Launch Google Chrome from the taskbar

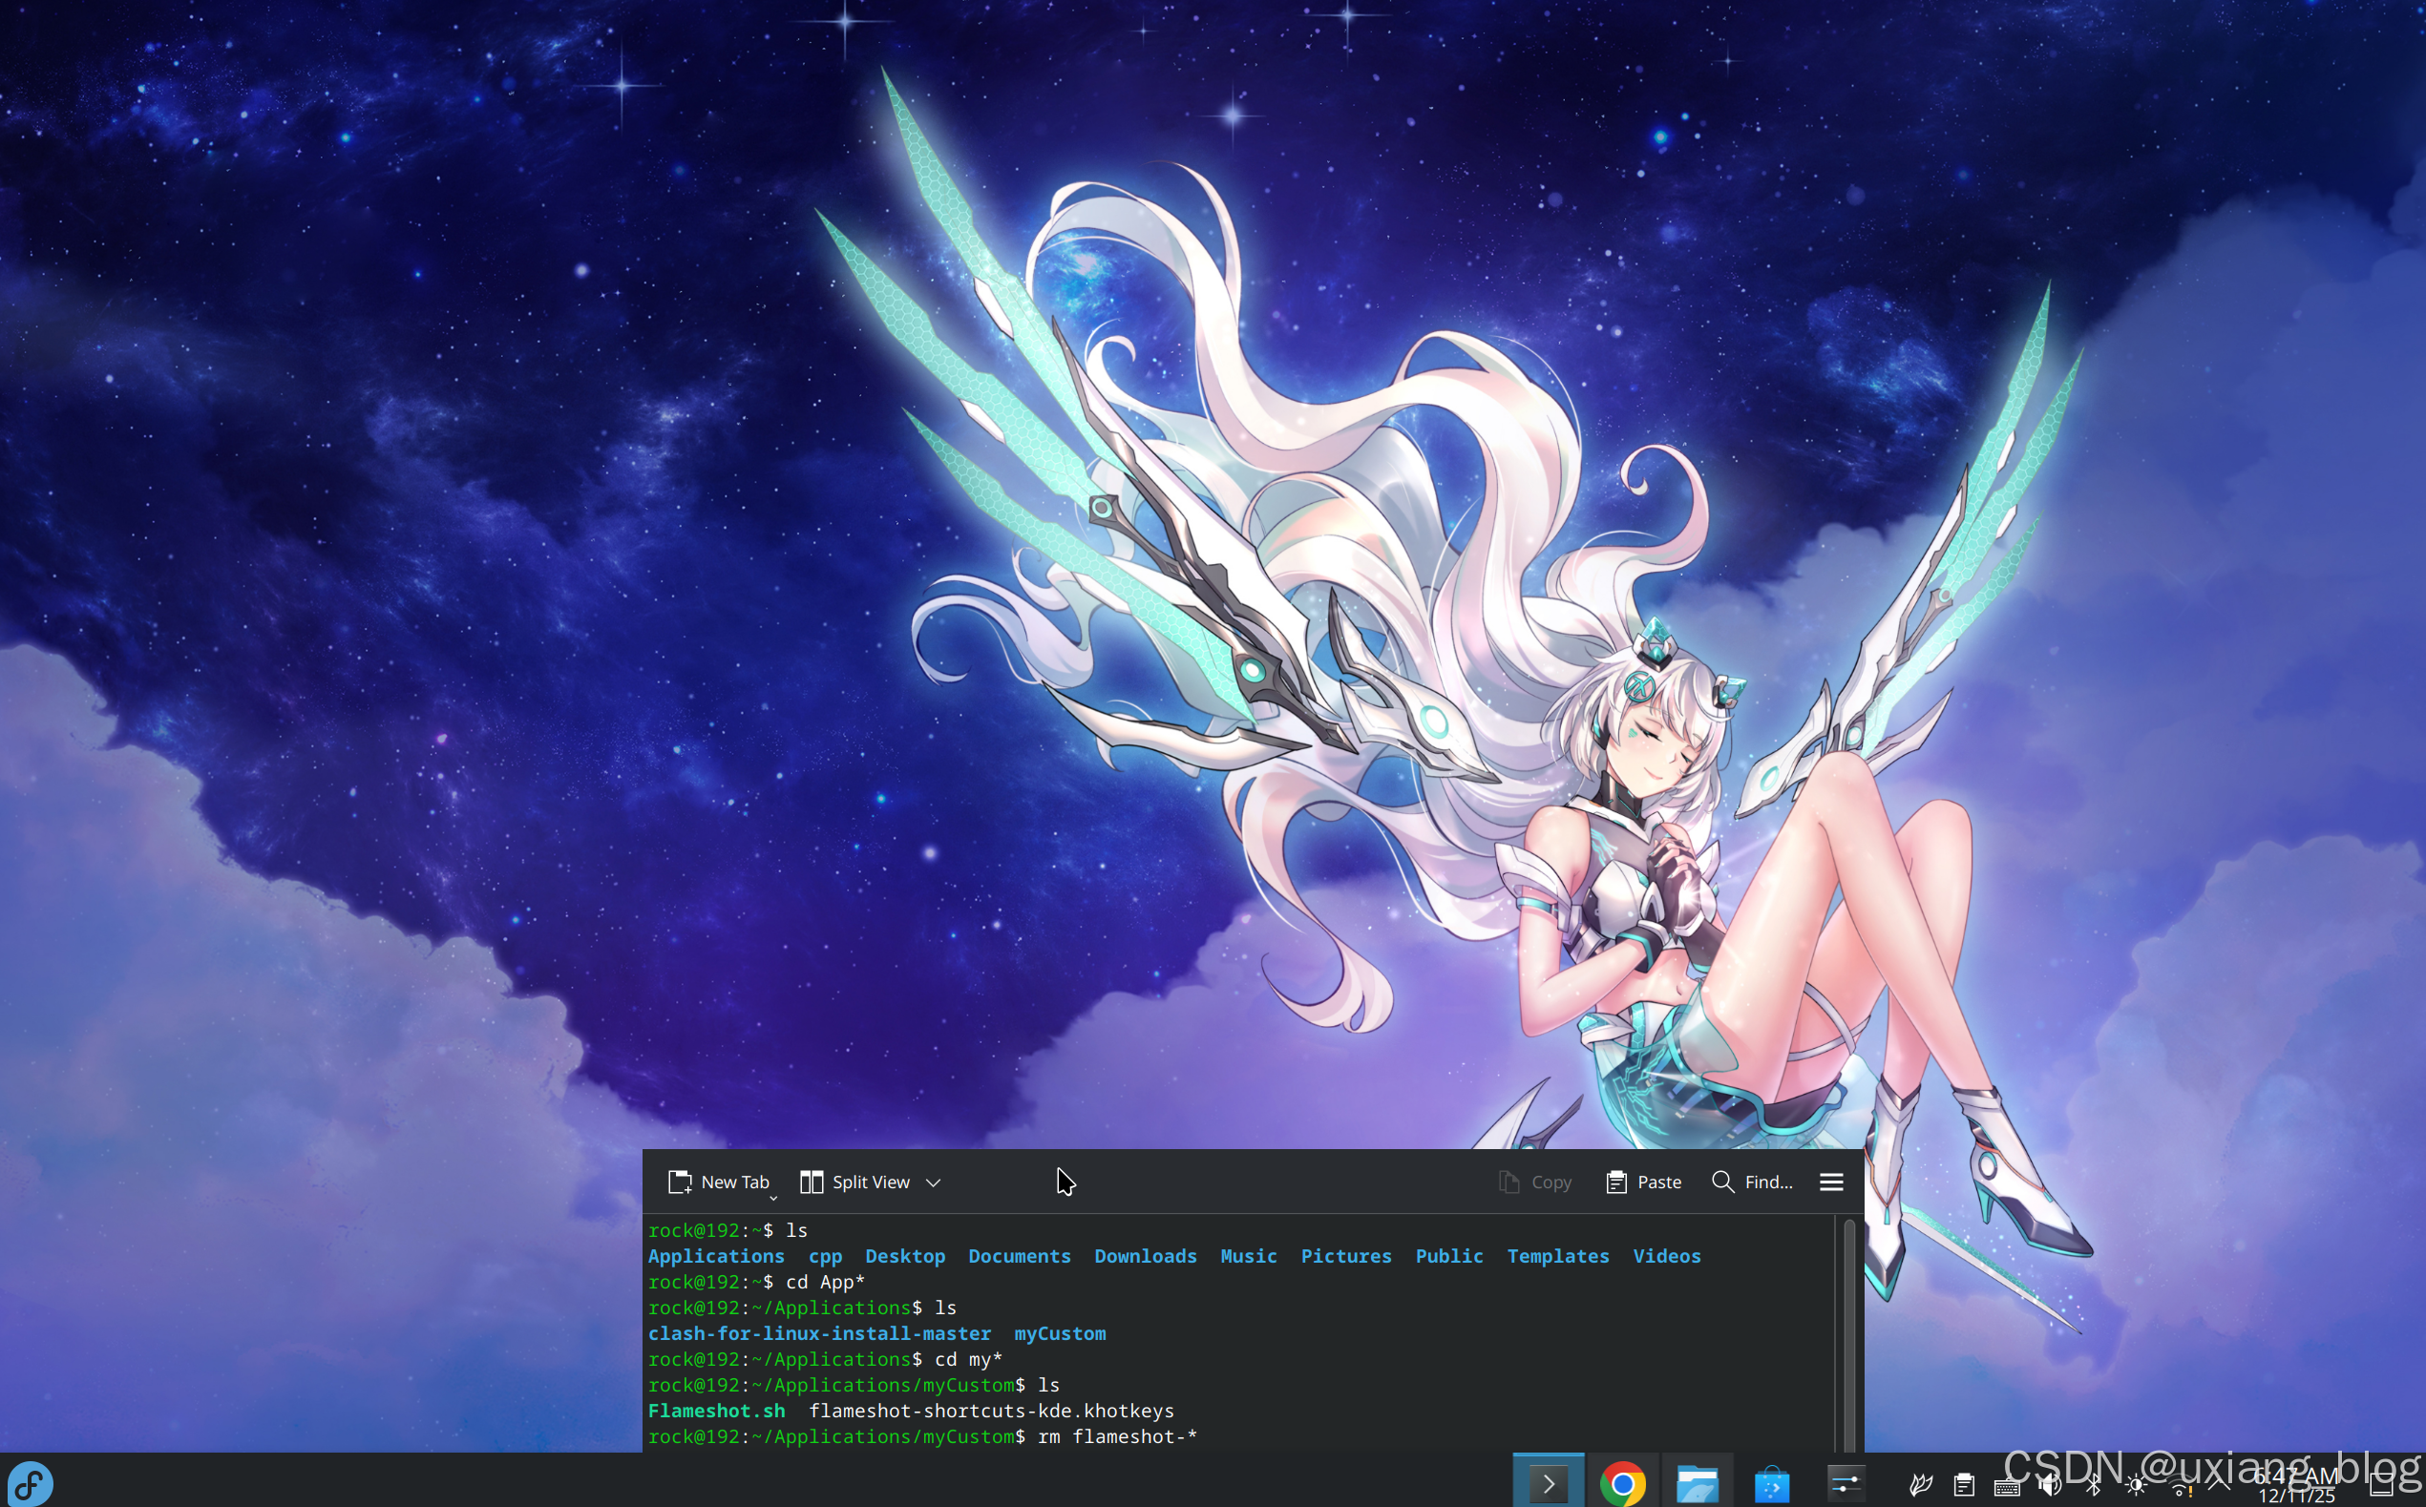tap(1622, 1484)
